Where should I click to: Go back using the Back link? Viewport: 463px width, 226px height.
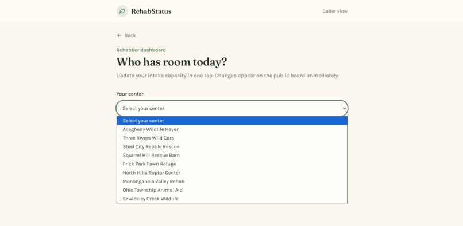(126, 35)
